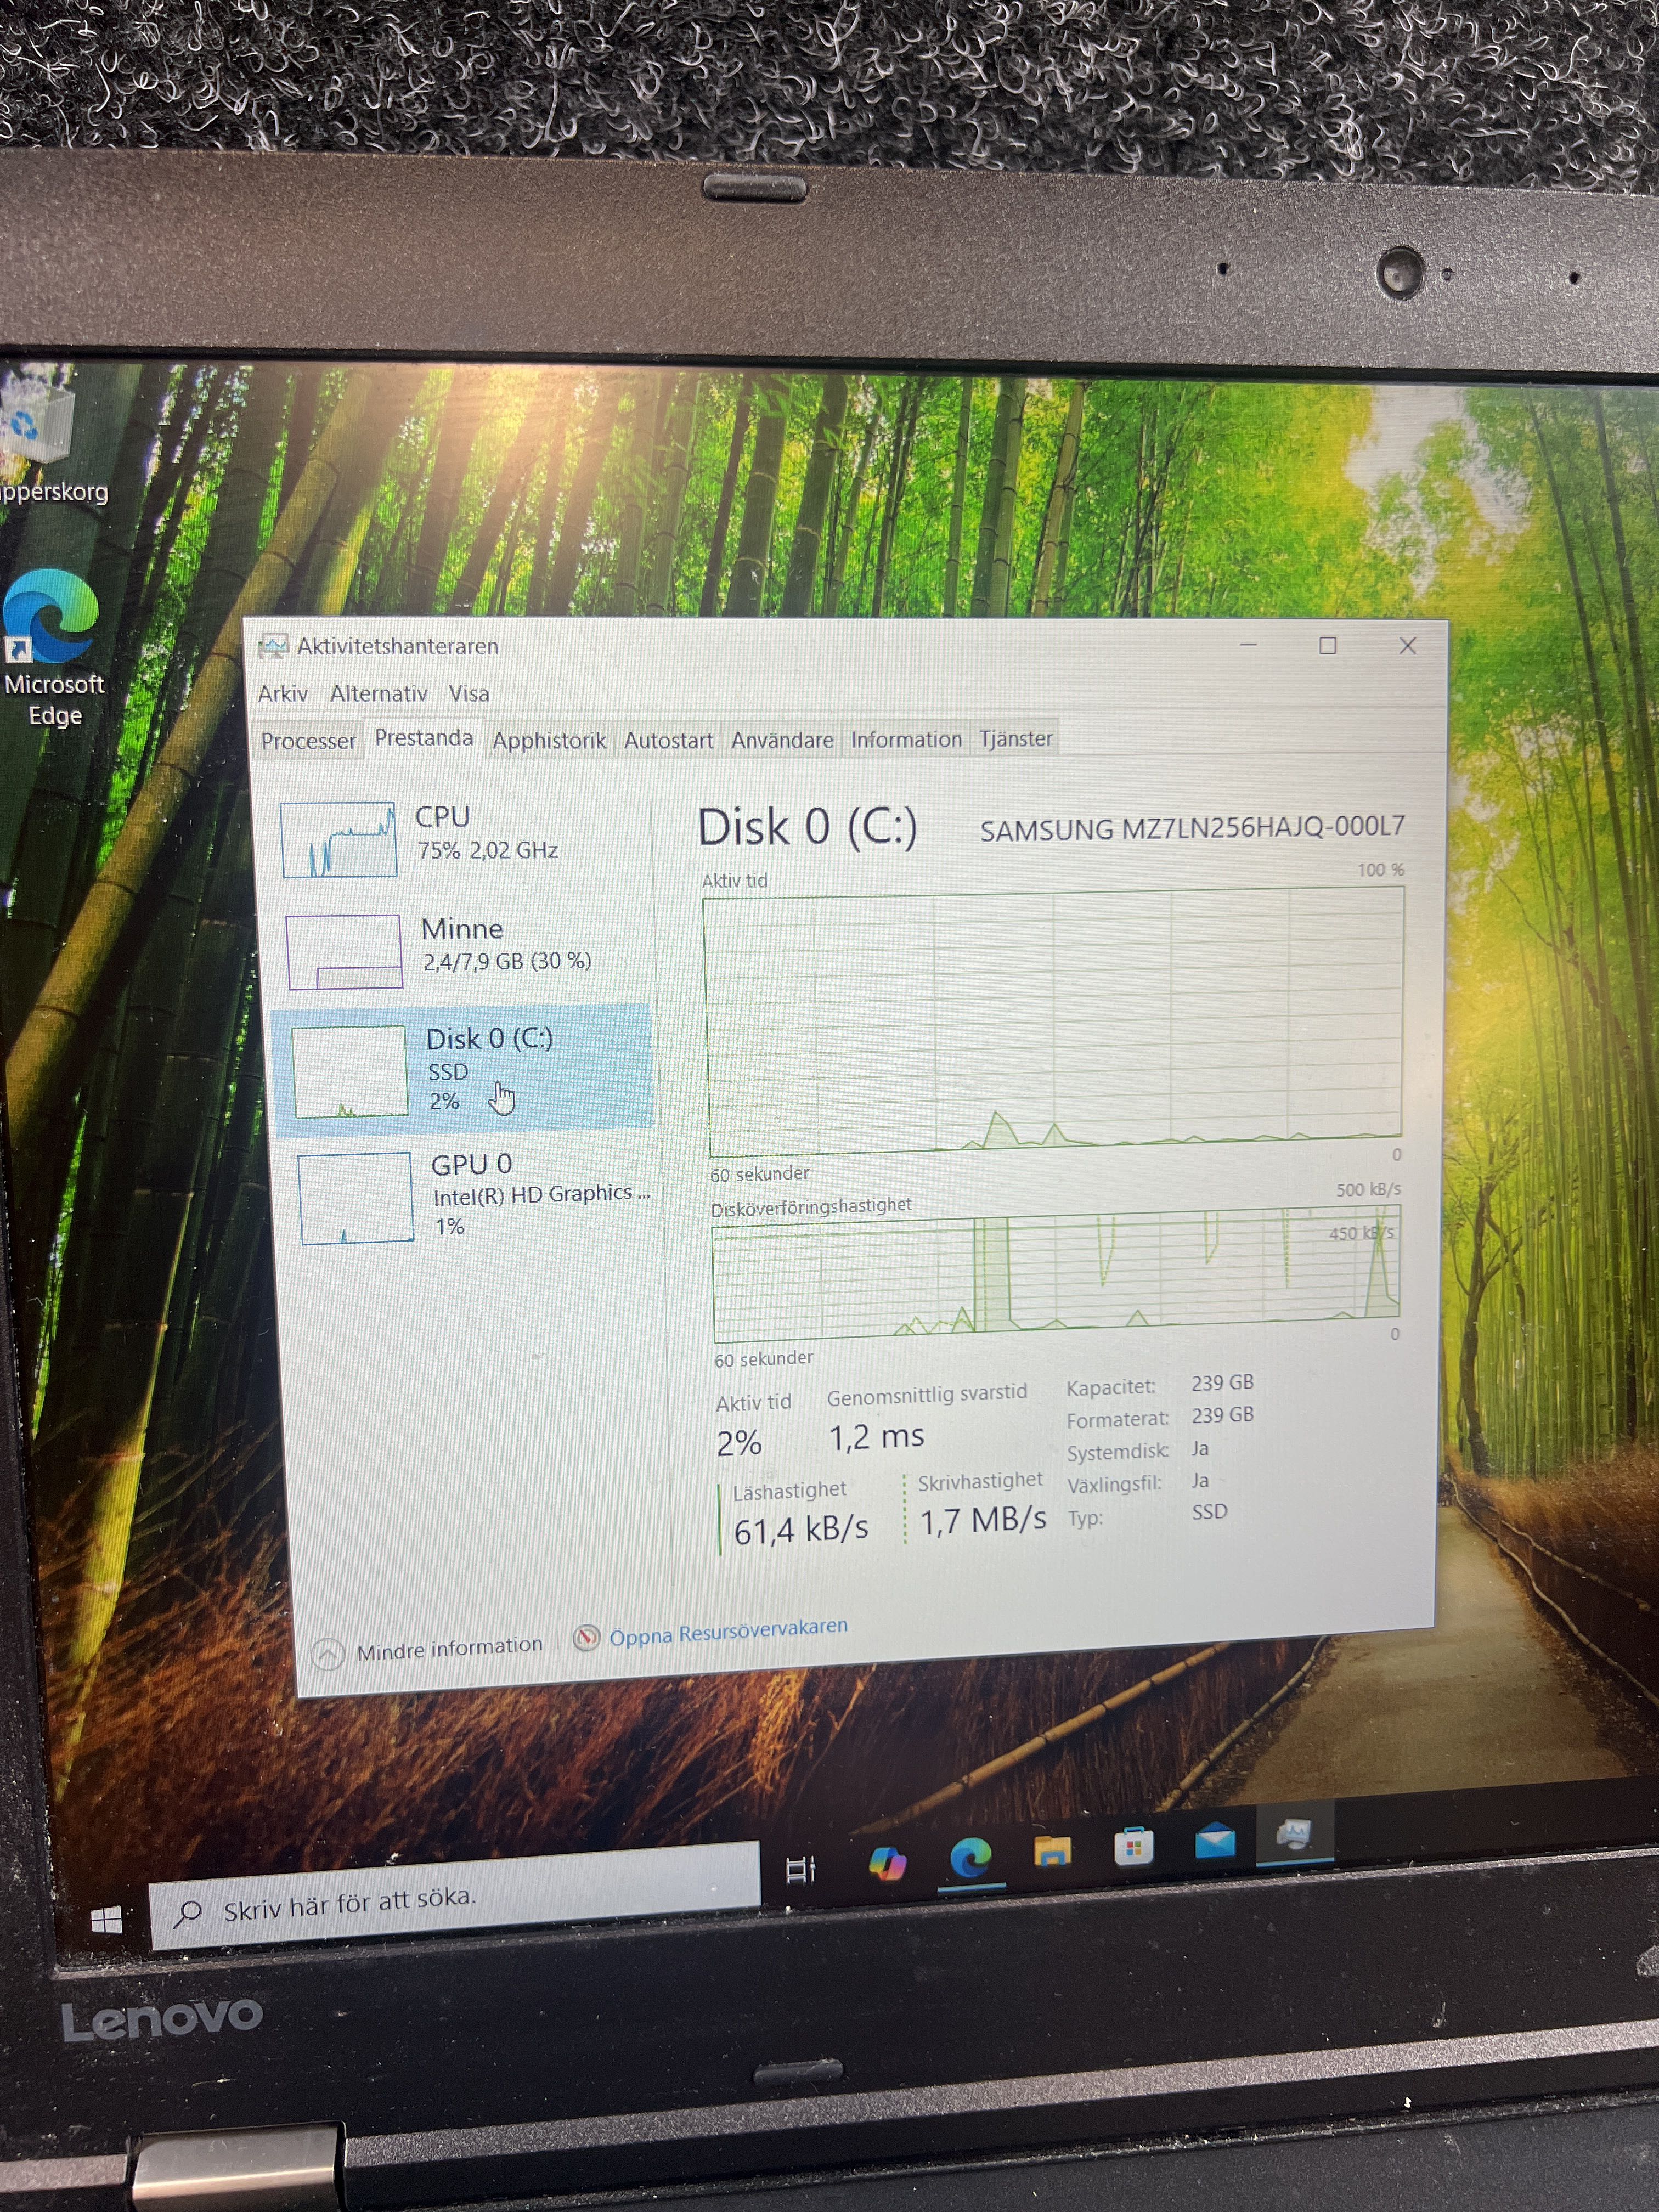Screen dimensions: 1659x2212
Task: Open the Autostart tab
Action: pyautogui.click(x=668, y=740)
